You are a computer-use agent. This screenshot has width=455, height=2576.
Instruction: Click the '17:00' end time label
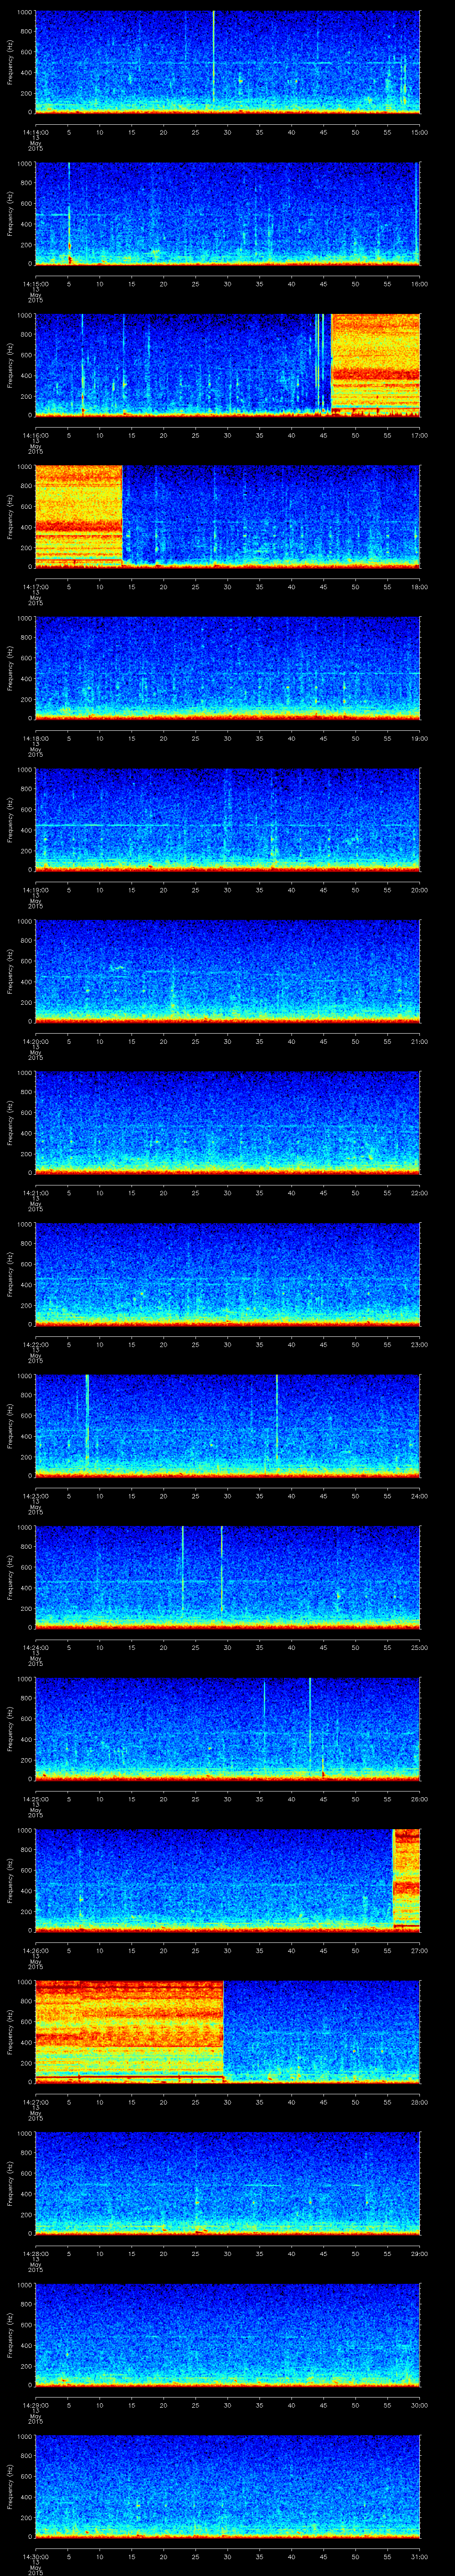(x=419, y=434)
